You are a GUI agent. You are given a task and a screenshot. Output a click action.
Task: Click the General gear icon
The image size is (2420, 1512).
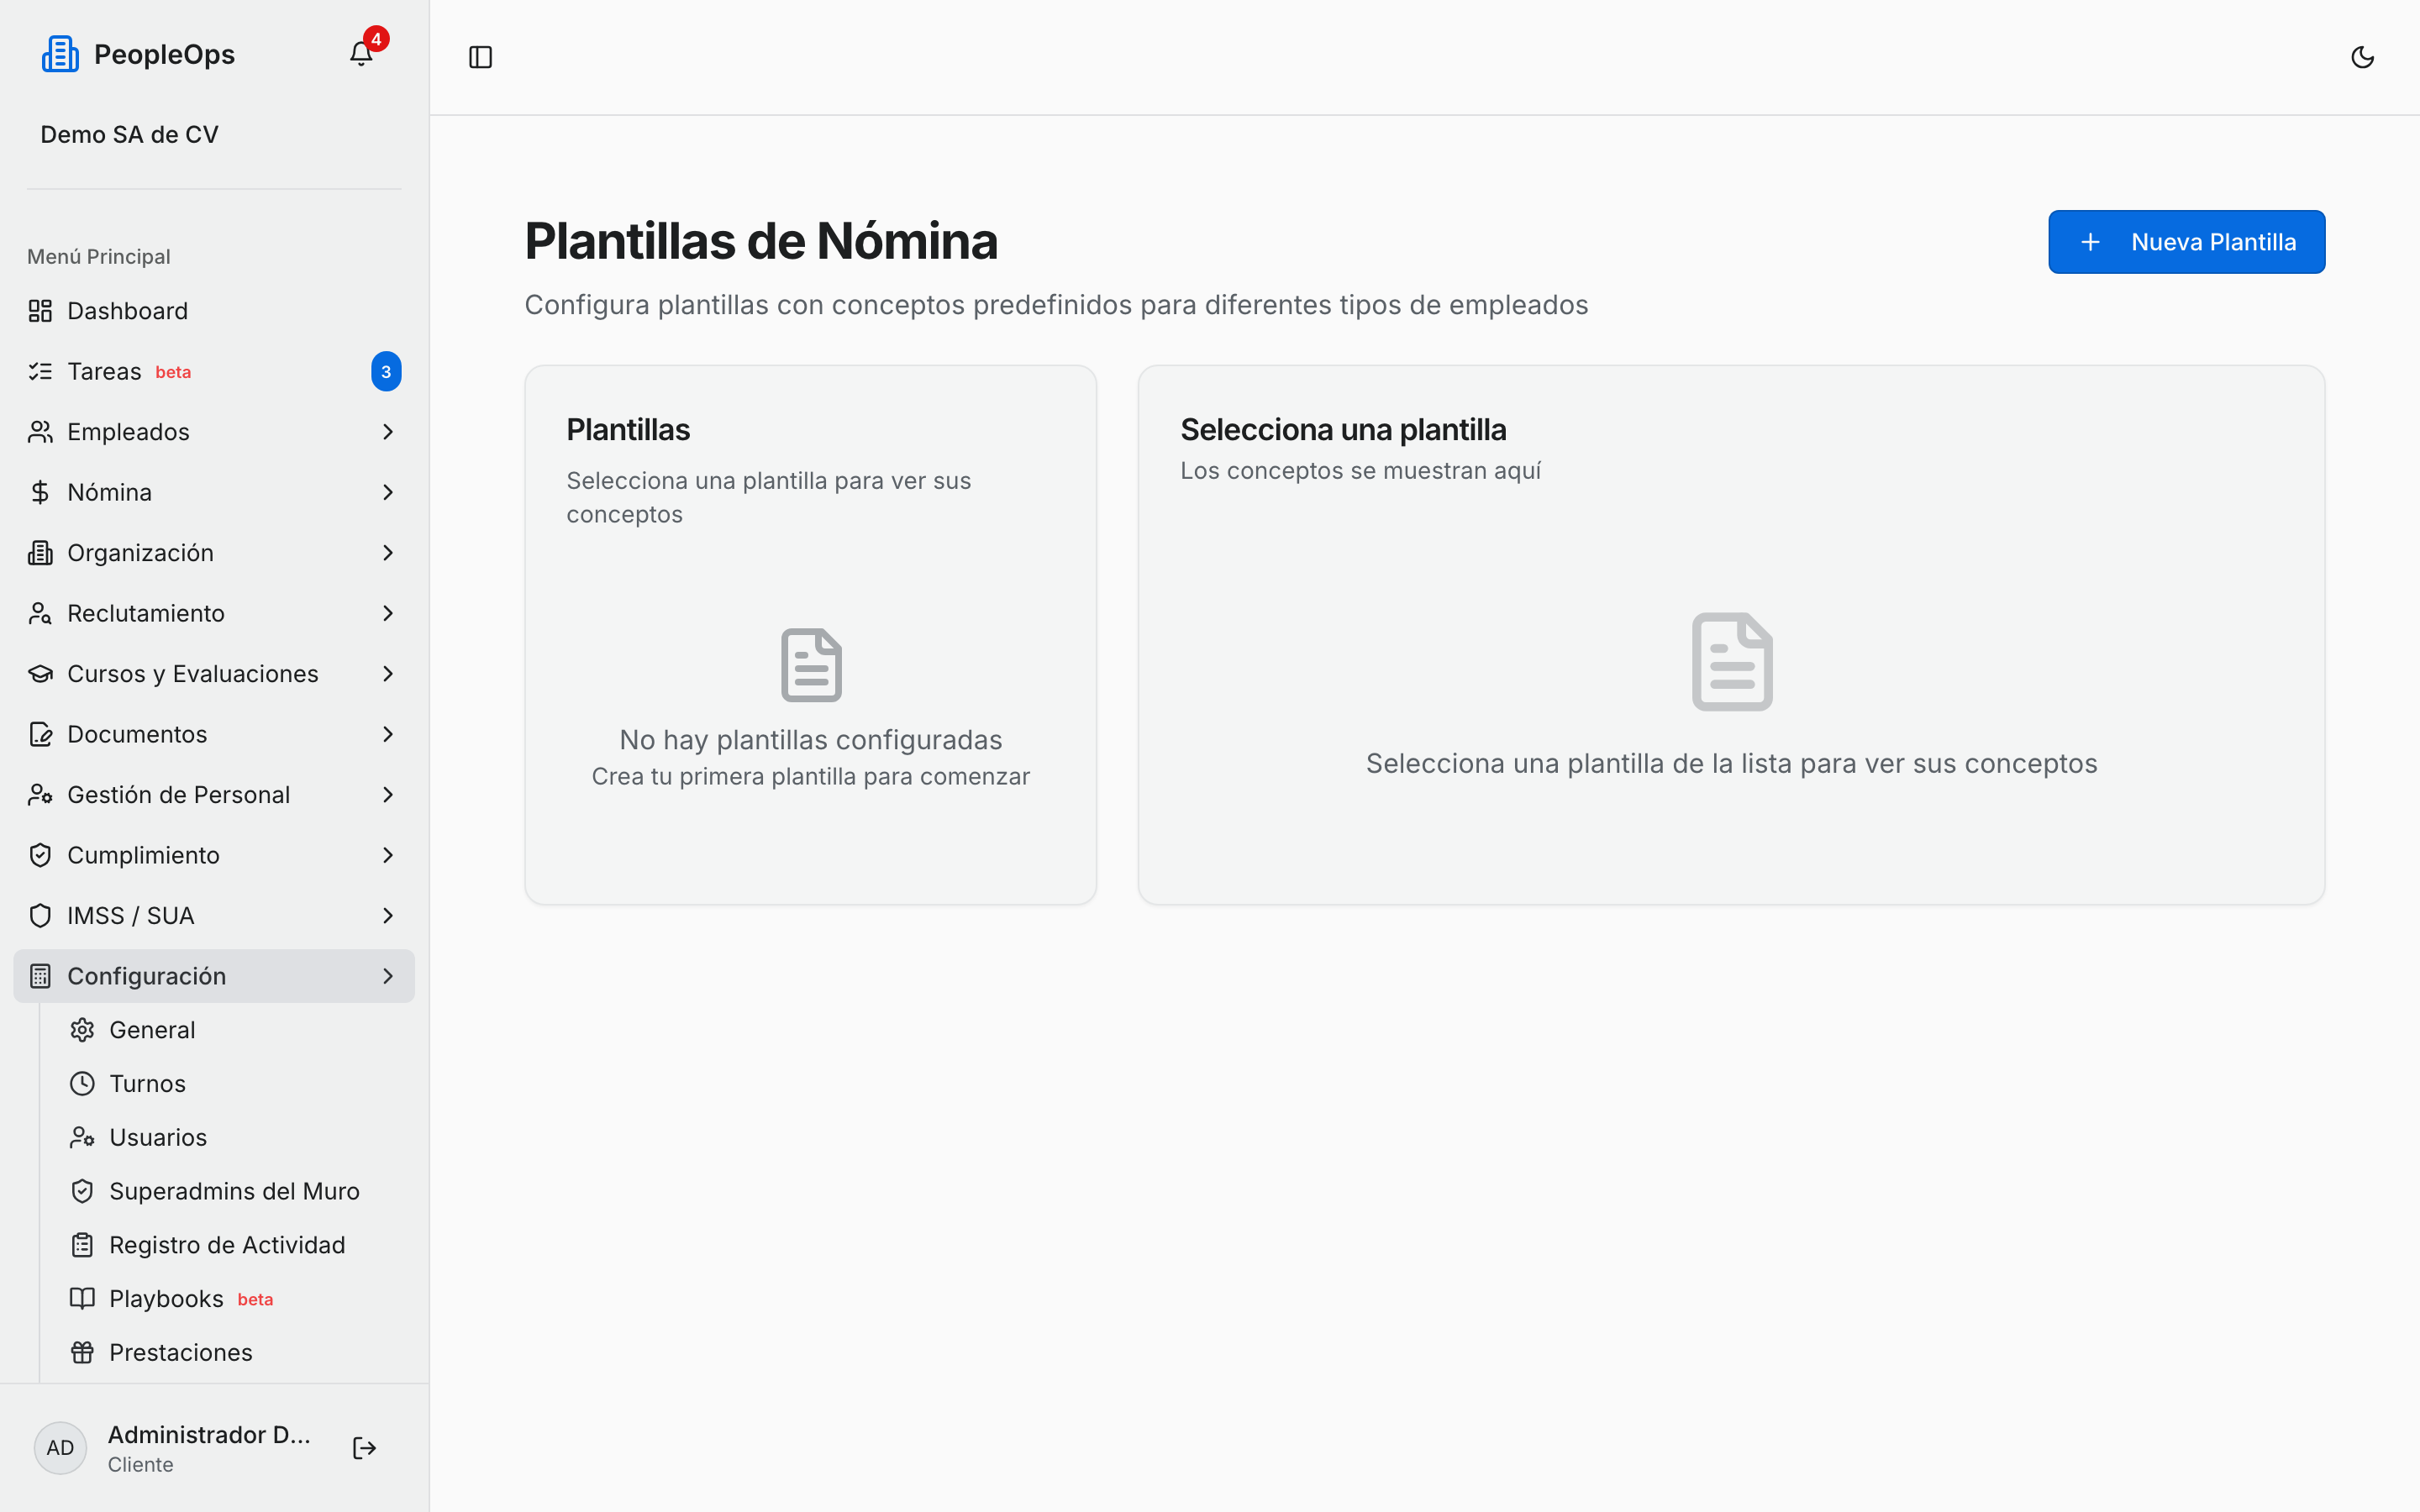point(82,1030)
